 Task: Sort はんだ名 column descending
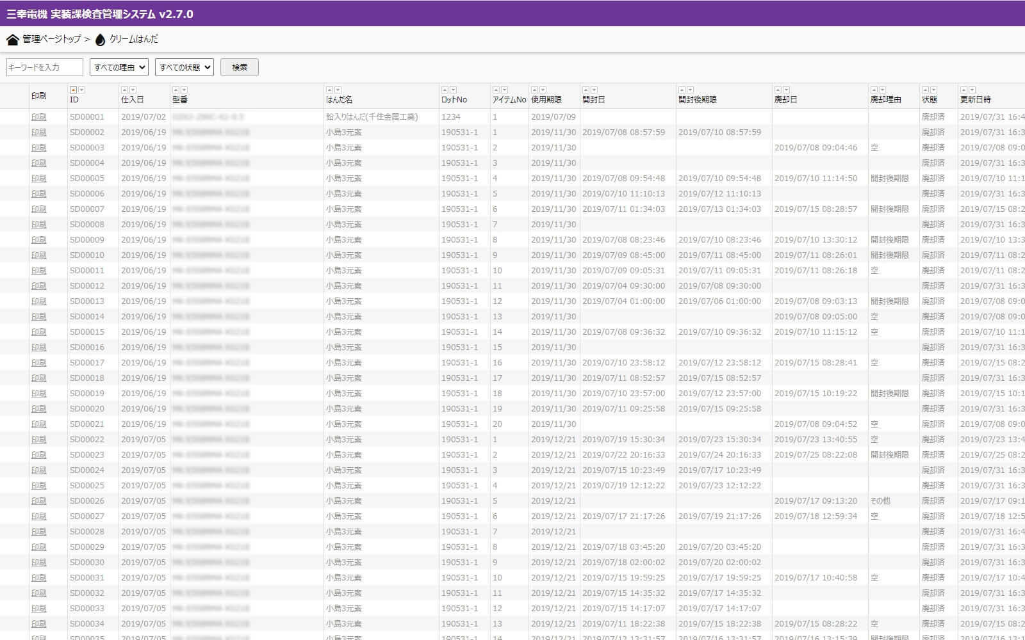(338, 90)
